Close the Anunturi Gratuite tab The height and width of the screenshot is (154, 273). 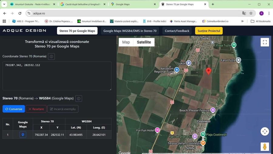pyautogui.click(x=54, y=4)
